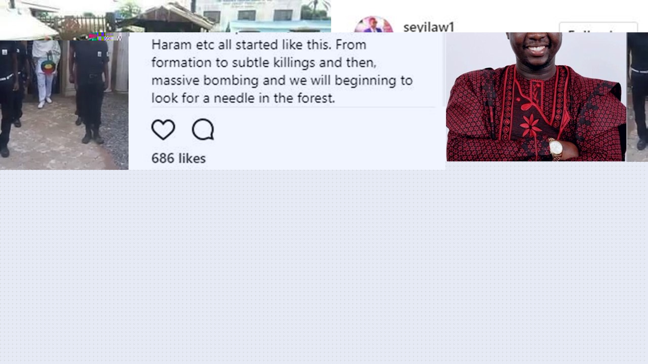Click the blue-roofed building in the top photo
The width and height of the screenshot is (648, 364).
(x=279, y=25)
